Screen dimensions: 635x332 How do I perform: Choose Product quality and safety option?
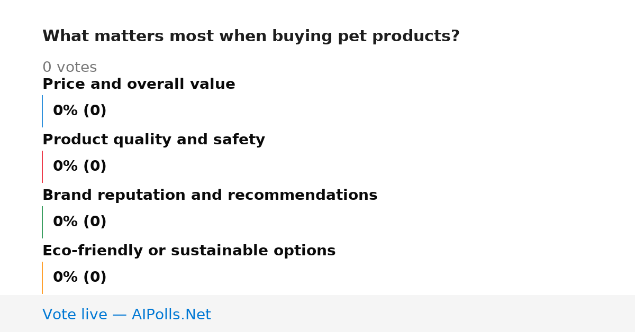click(153, 140)
